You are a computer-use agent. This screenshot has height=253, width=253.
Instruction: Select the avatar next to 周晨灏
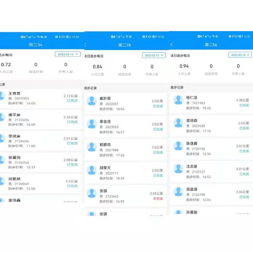(178, 192)
